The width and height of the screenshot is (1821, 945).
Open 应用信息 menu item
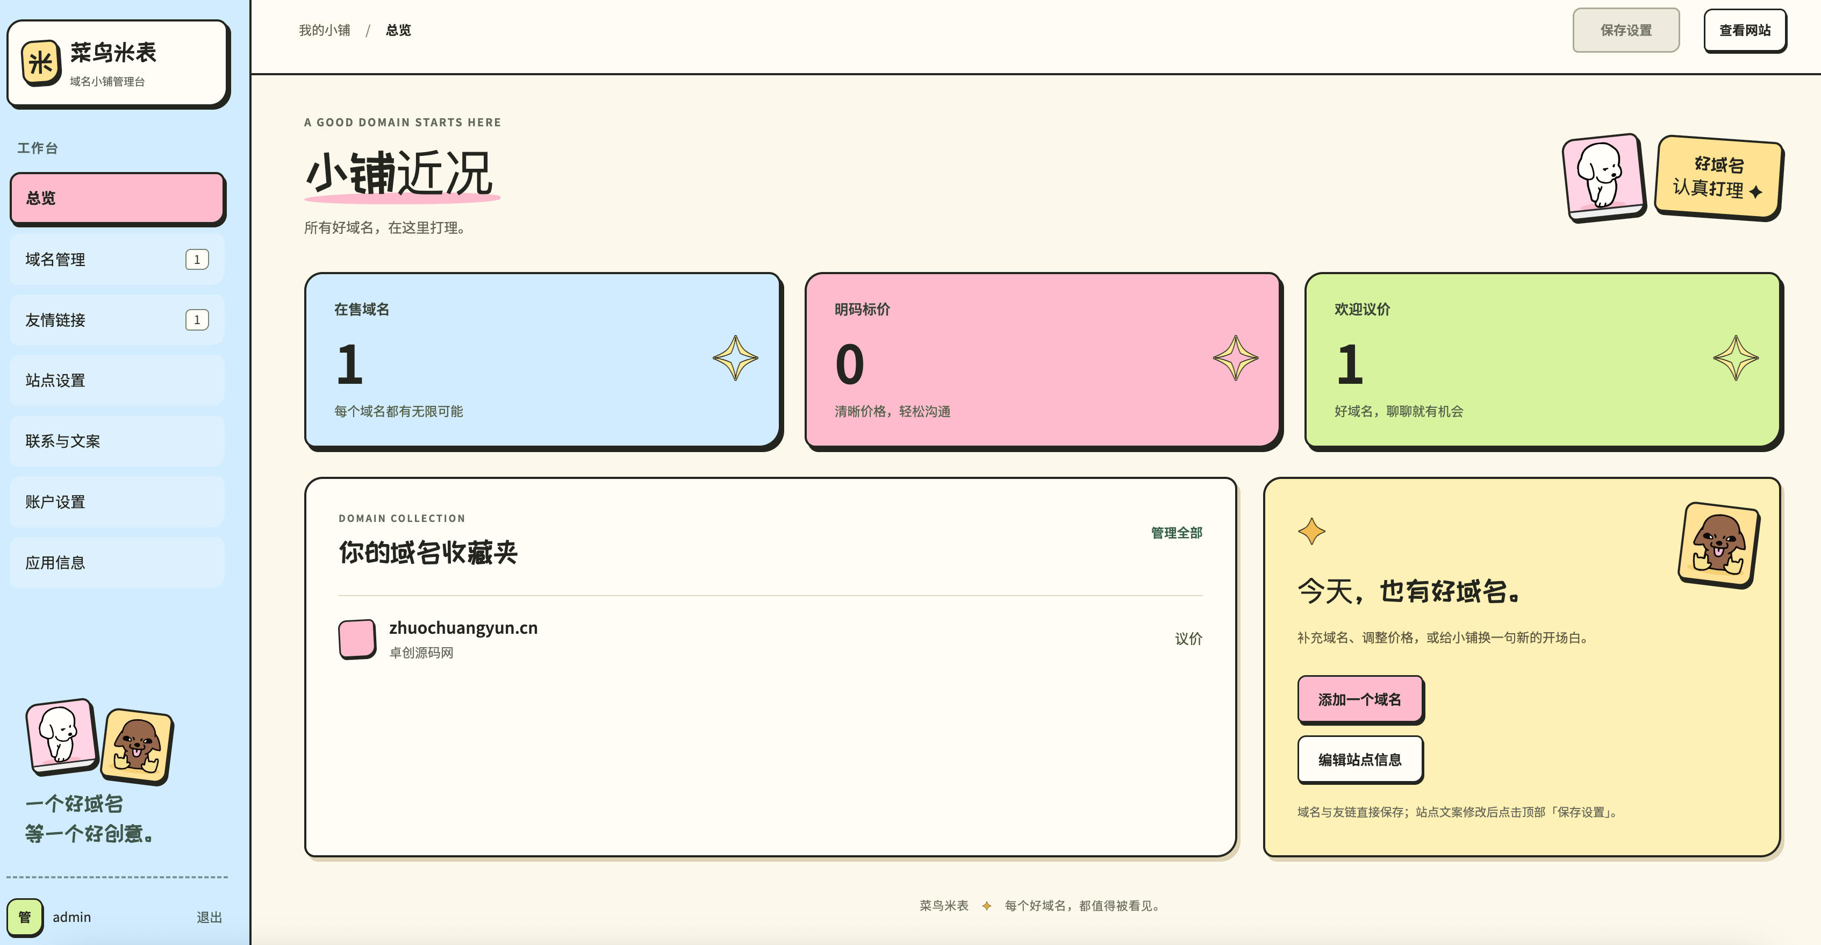click(117, 563)
